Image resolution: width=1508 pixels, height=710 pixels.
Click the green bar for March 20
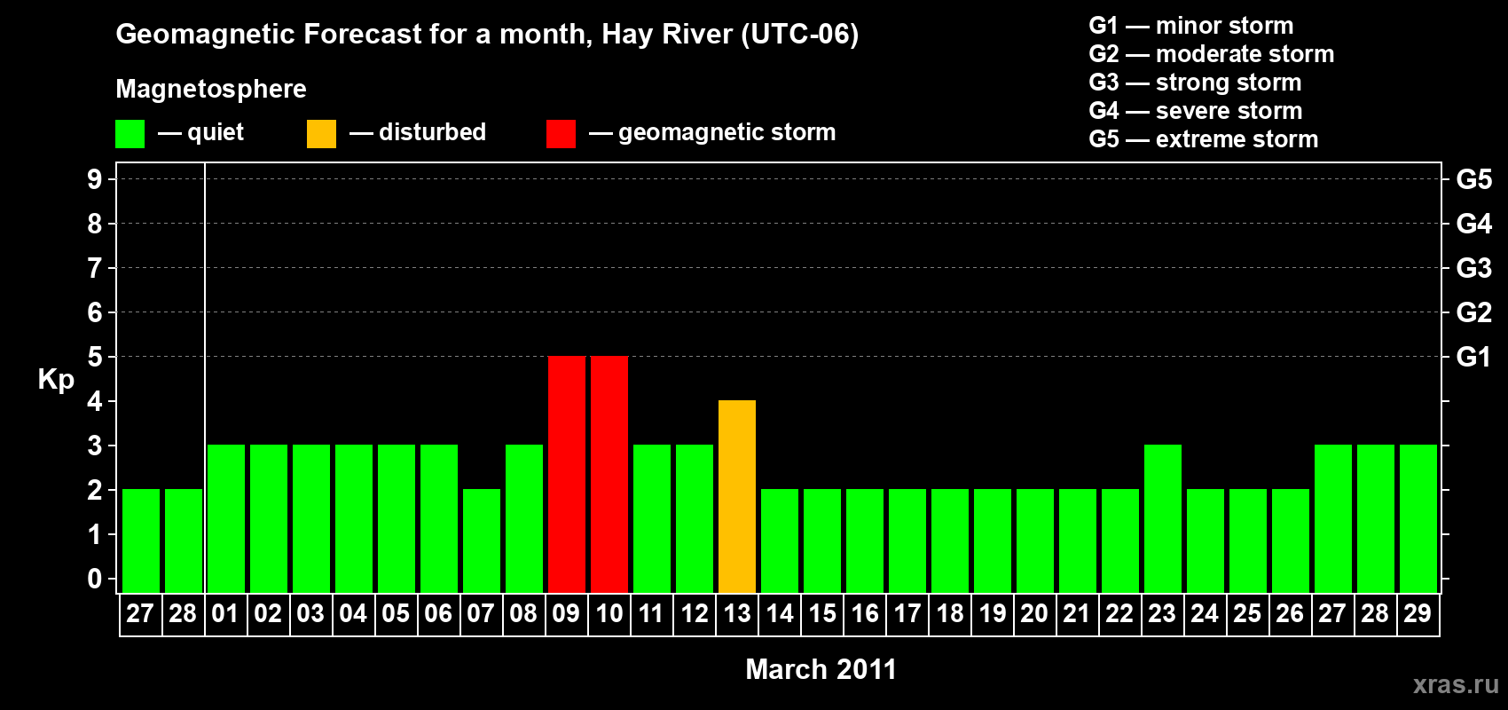pos(1035,540)
